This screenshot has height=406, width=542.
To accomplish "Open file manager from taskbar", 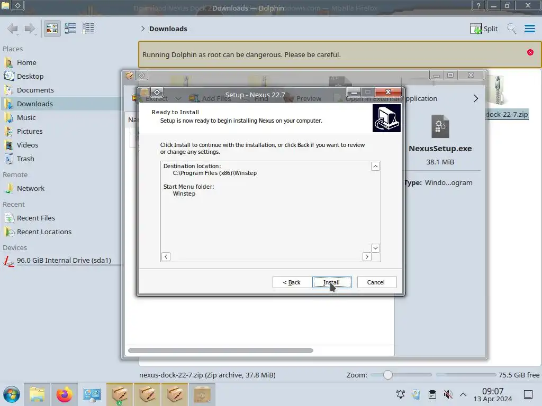I will [37, 394].
